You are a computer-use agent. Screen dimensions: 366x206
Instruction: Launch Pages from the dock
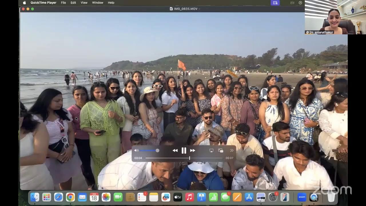(237, 197)
